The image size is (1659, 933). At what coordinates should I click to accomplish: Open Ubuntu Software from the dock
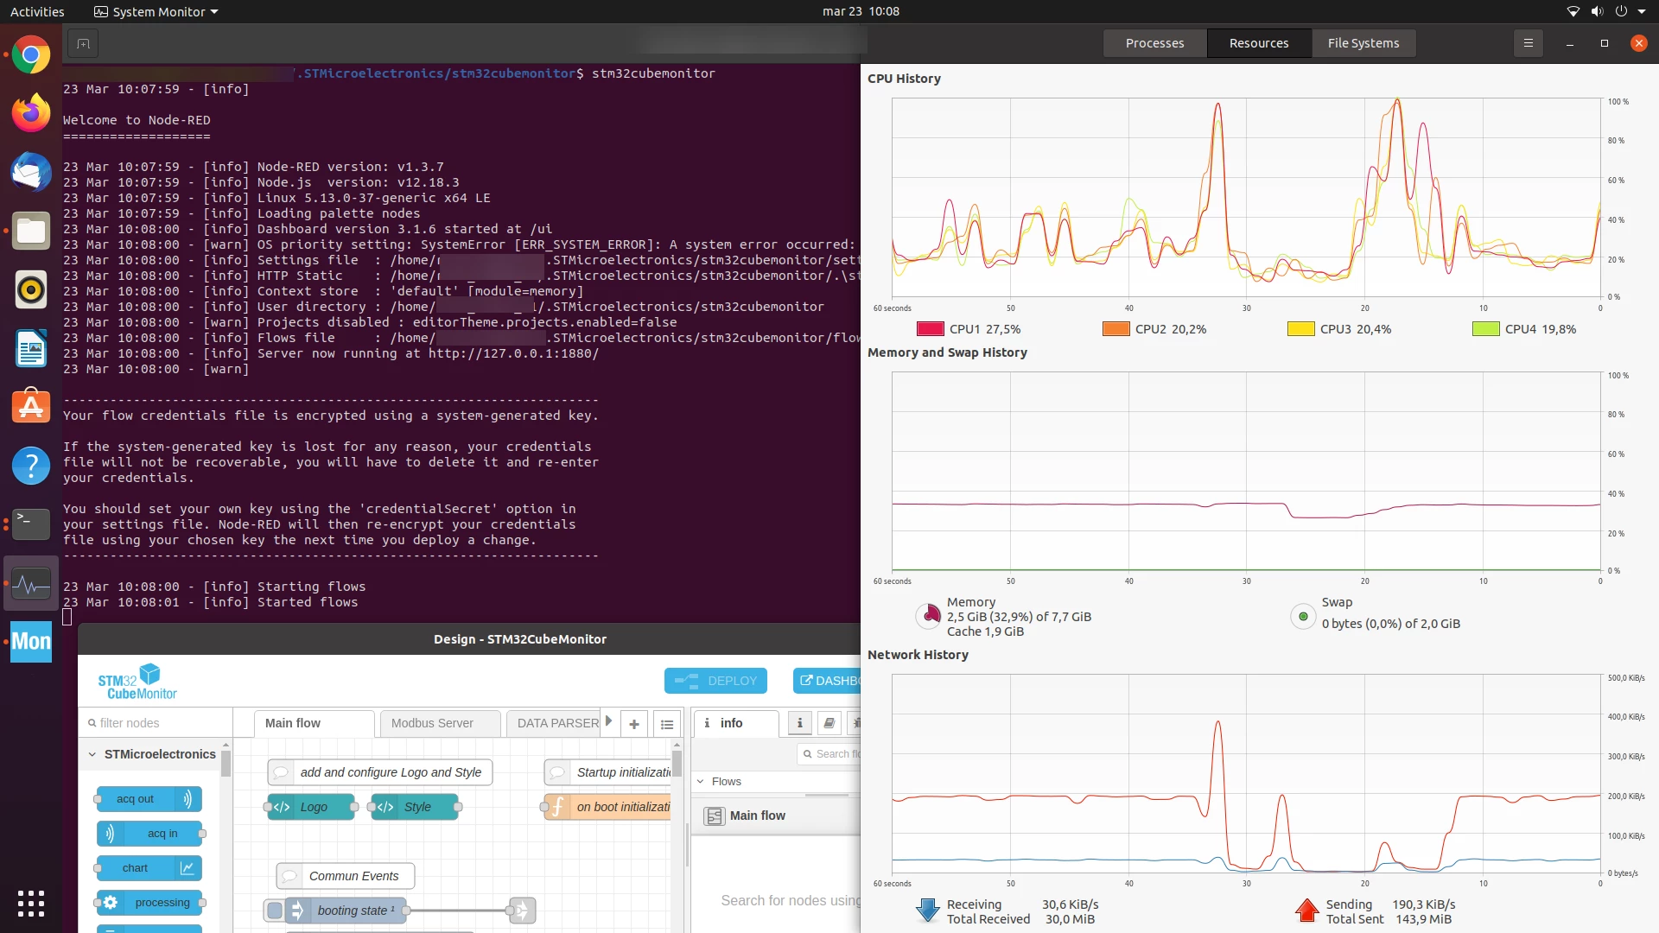click(31, 407)
